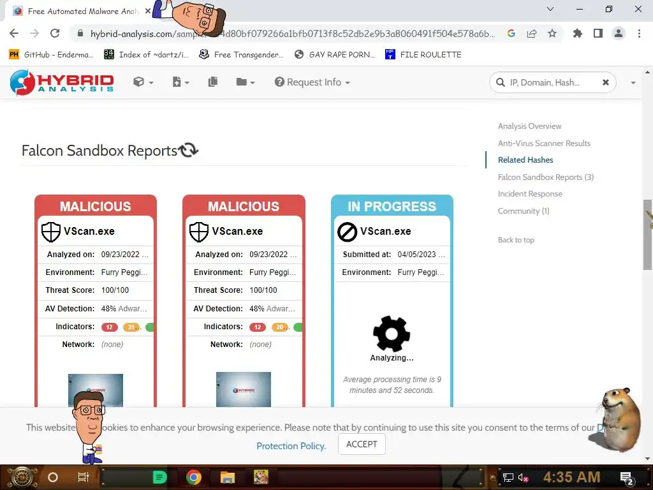The image size is (653, 490).
Task: Go back in browser history
Action: coord(14,33)
